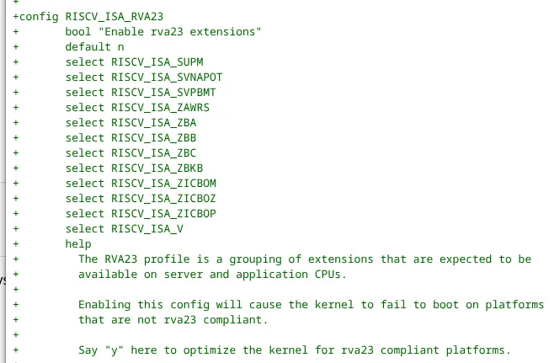Click on select RISCV_ISA_SUPM

134,61
